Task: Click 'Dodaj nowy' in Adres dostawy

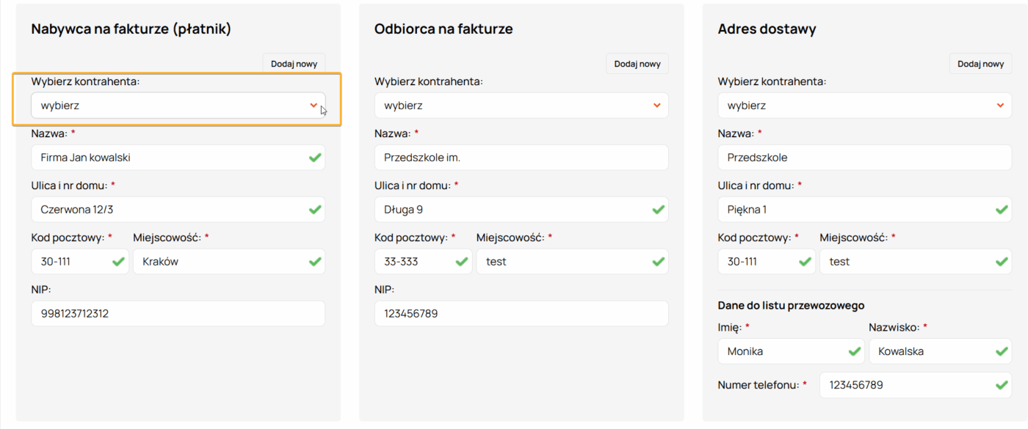Action: (980, 64)
